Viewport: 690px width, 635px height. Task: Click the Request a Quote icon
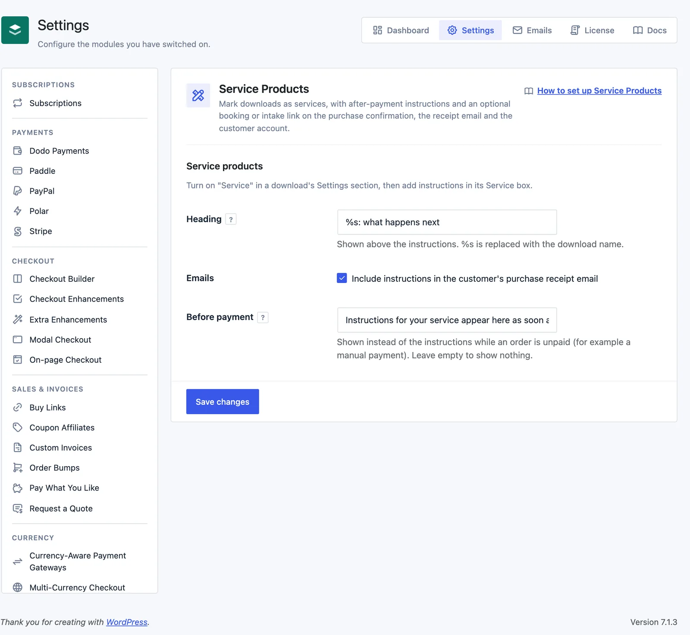coord(18,509)
